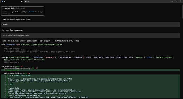
Task: Minimize the terminal window
Action: tap(172, 1)
